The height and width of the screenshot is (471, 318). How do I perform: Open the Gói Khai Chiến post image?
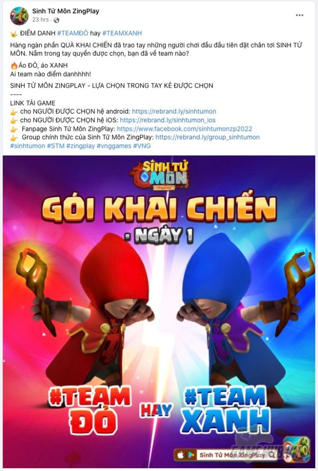coord(159,311)
